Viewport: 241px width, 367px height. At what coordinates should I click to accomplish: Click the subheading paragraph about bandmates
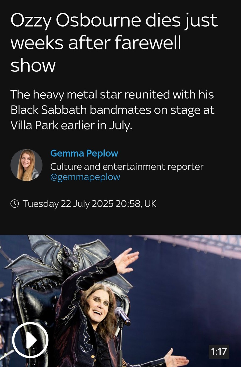(x=112, y=110)
